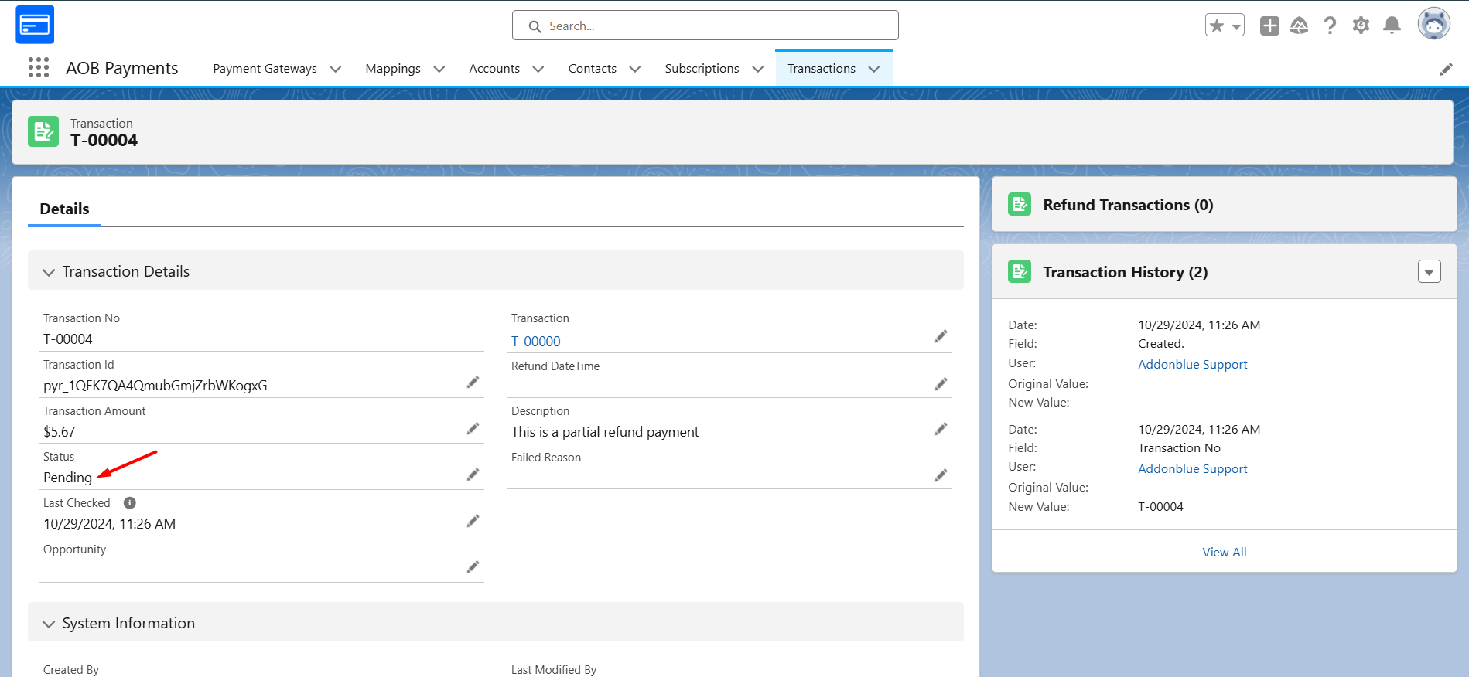Click the history New Value T-00004
This screenshot has width=1469, height=677.
pos(1160,507)
